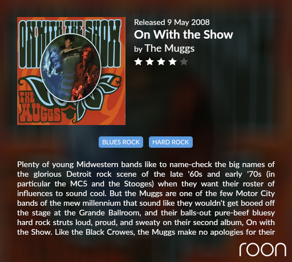Click the second rating star
The height and width of the screenshot is (262, 292).
149,62
